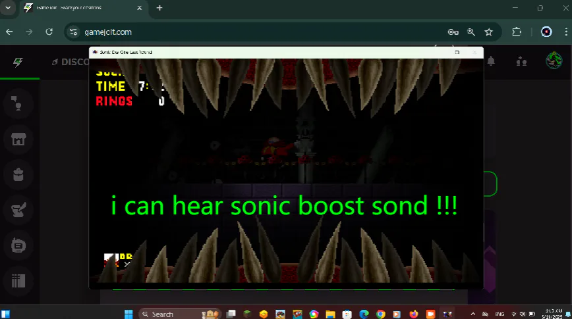Open Game Jolt notifications bell
Viewport: 572px width, 319px height.
[x=491, y=61]
